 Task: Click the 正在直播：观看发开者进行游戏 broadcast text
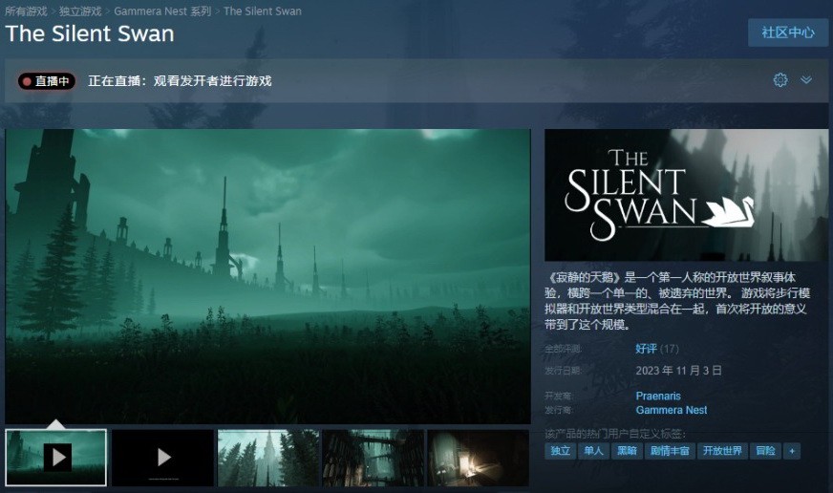(x=180, y=81)
